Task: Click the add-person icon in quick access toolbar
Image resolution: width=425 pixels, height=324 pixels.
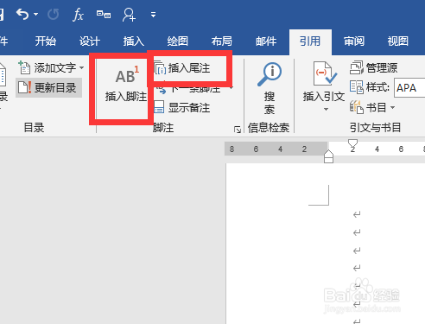Action: tap(129, 15)
